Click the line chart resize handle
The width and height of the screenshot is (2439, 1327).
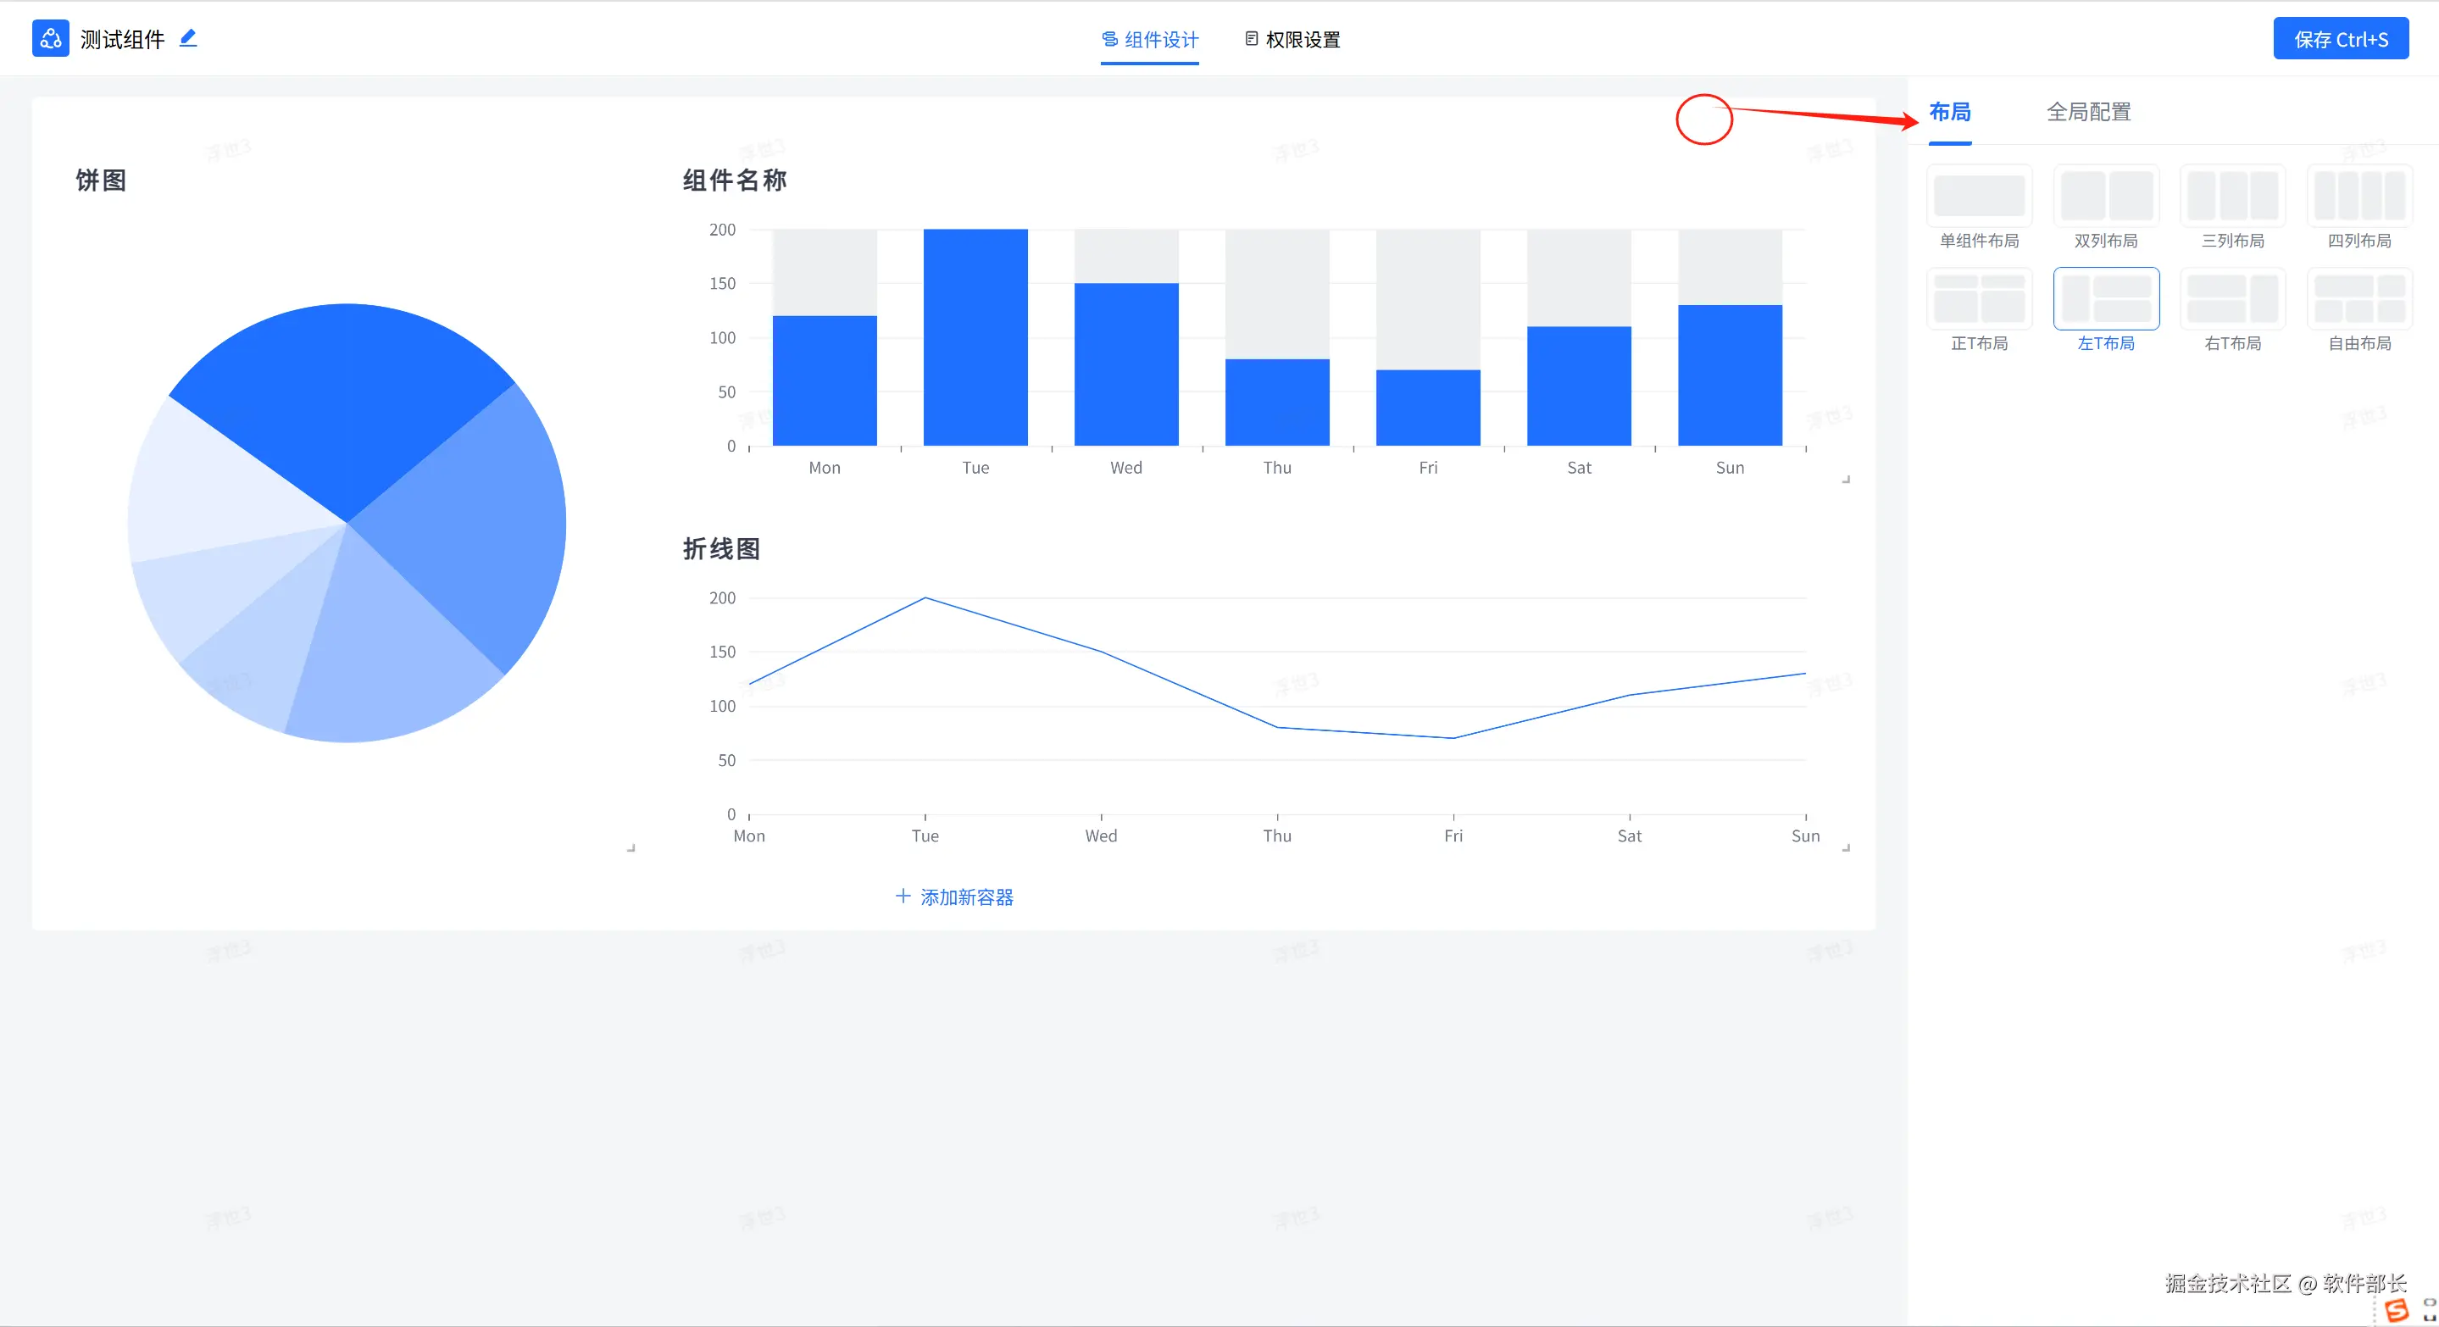1845,848
